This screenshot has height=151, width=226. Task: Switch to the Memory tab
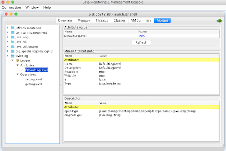[x=84, y=20]
